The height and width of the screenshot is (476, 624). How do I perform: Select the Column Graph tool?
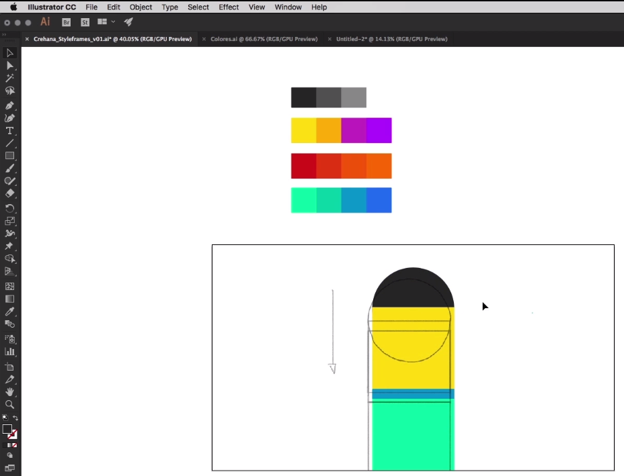coord(9,351)
